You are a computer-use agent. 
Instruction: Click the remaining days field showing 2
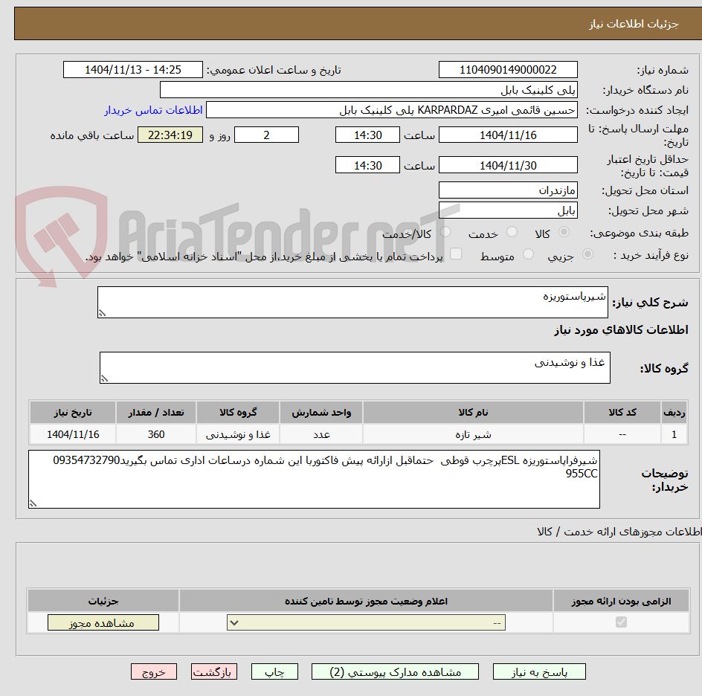pos(266,135)
